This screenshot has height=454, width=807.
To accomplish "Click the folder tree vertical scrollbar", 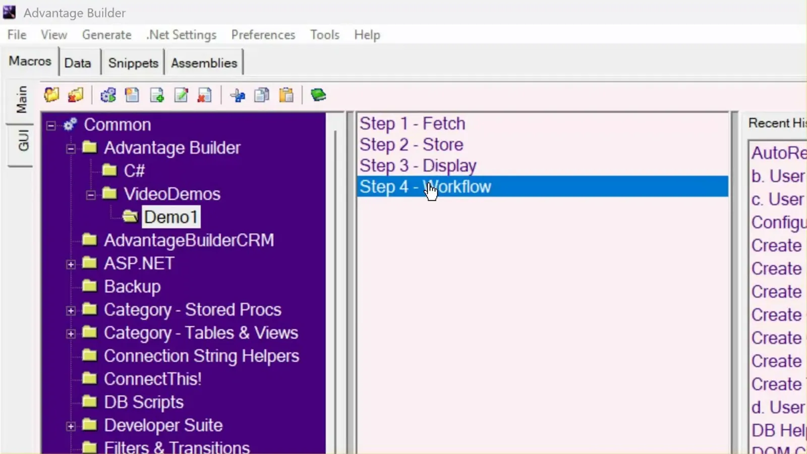I will [336, 282].
